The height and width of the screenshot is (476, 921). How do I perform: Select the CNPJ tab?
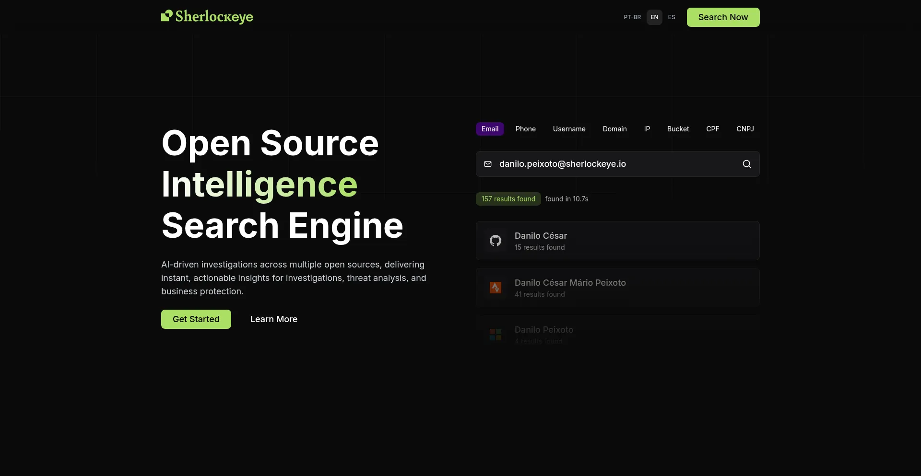click(x=745, y=129)
